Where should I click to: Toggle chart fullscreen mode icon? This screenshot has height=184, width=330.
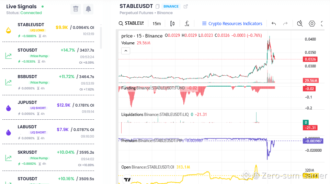pos(322,23)
